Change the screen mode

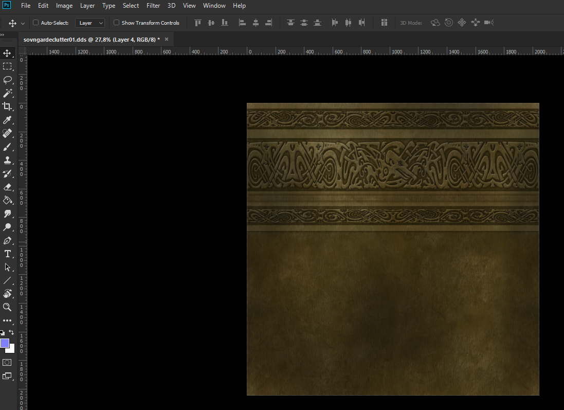point(7,376)
